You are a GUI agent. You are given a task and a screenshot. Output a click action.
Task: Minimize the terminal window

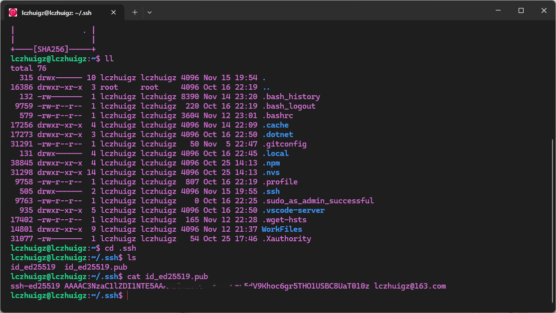tap(497, 10)
